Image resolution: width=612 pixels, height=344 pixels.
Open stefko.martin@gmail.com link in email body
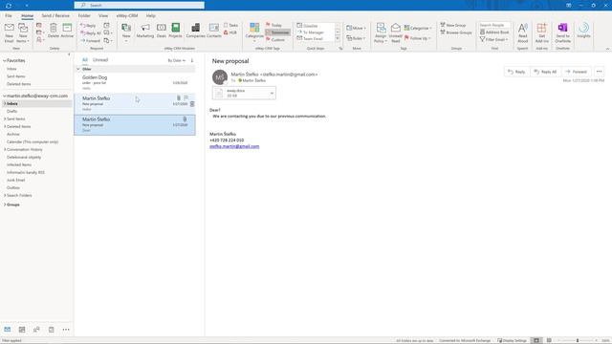coord(234,146)
